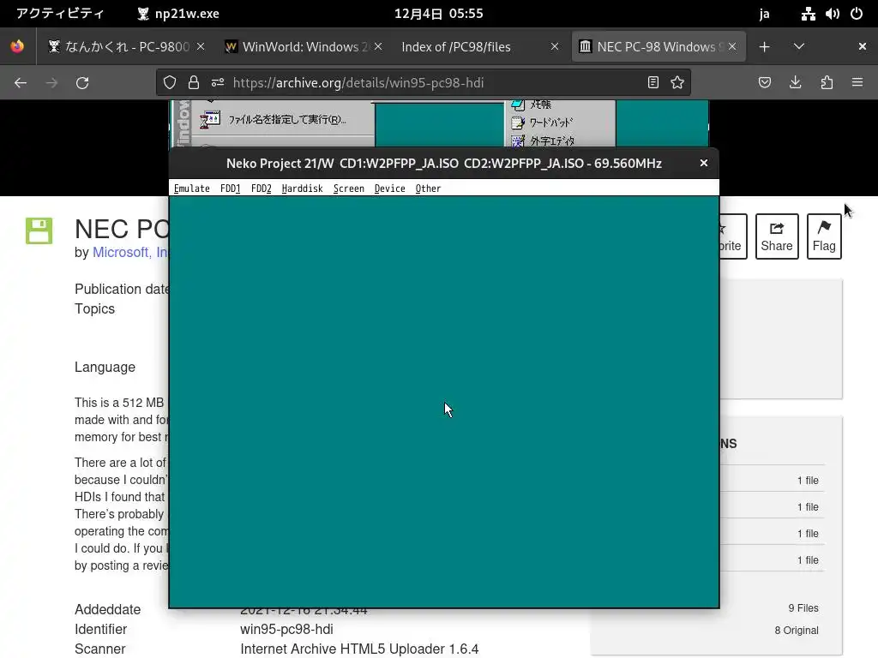Click the 8 Original link
The width and height of the screenshot is (878, 658).
(x=797, y=631)
